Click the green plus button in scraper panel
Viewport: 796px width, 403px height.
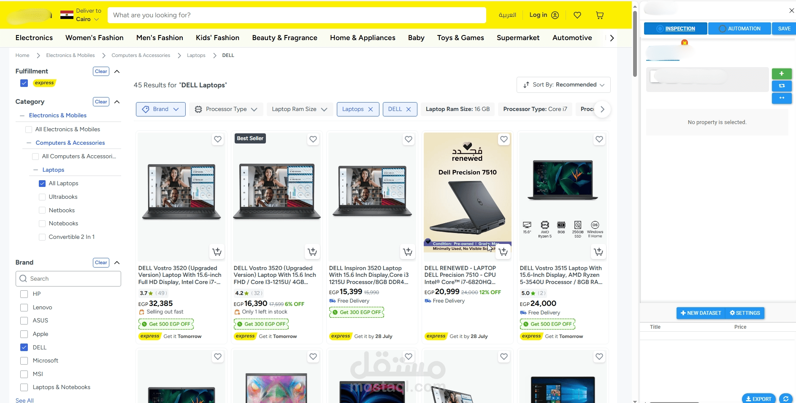point(782,74)
